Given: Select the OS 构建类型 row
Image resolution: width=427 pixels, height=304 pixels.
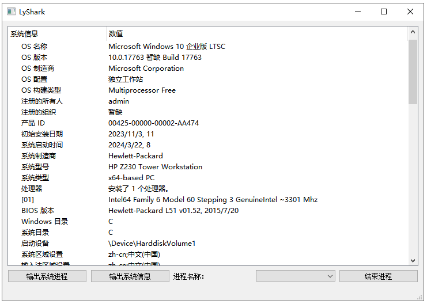Looking at the screenshot, I should pos(208,90).
